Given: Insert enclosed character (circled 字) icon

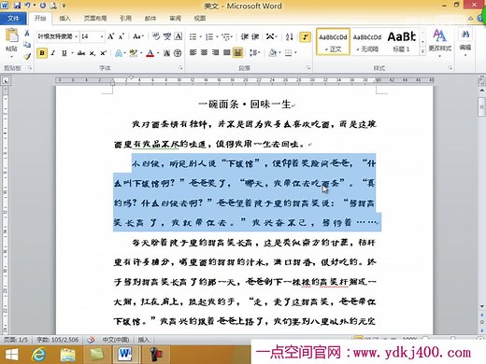Looking at the screenshot, I should pos(178,53).
